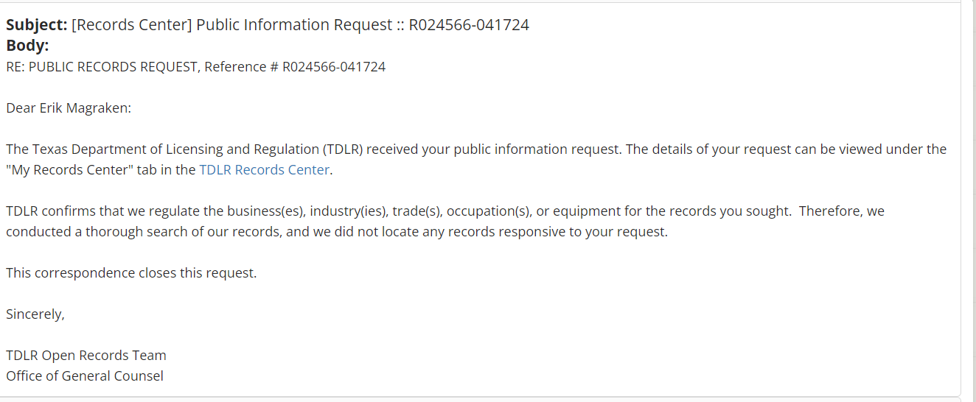
Task: Click the "Office of General Counsel" signature line
Action: 85,376
